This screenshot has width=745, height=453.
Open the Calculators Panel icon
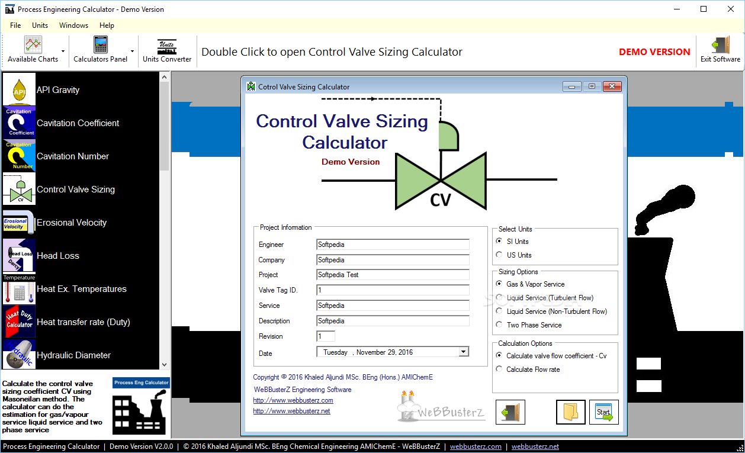coord(101,45)
